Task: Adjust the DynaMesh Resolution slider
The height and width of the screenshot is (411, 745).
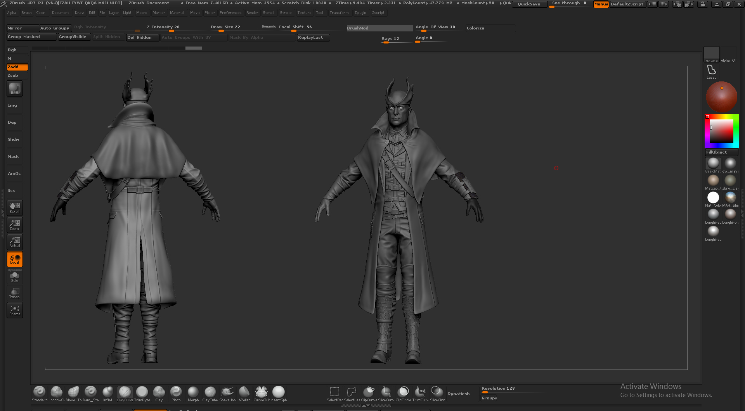Action: pyautogui.click(x=512, y=389)
